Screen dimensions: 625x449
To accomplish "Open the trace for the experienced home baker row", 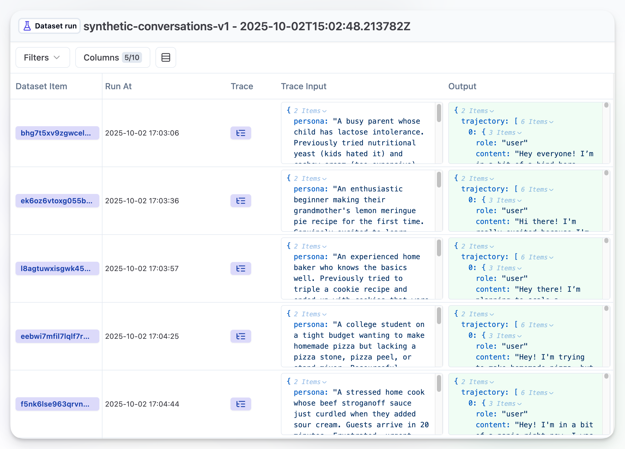I will tap(241, 268).
